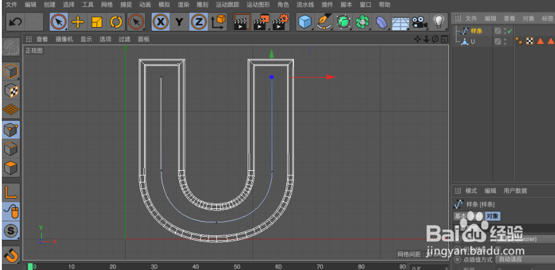Click the layer square of 样条
Screen dimensions: 555x270
(498, 31)
